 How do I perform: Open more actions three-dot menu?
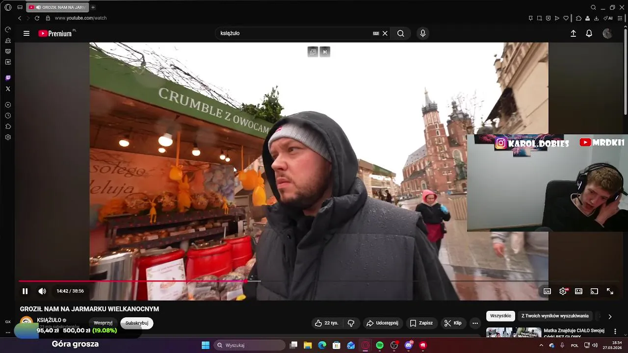[475, 323]
